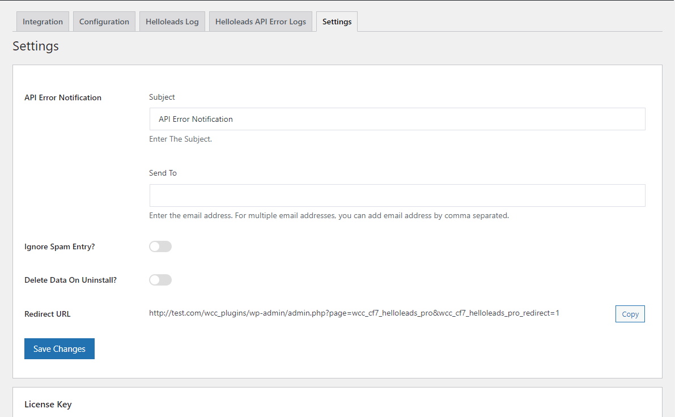The width and height of the screenshot is (675, 417).
Task: Click the License Key heading
Action: pos(48,405)
